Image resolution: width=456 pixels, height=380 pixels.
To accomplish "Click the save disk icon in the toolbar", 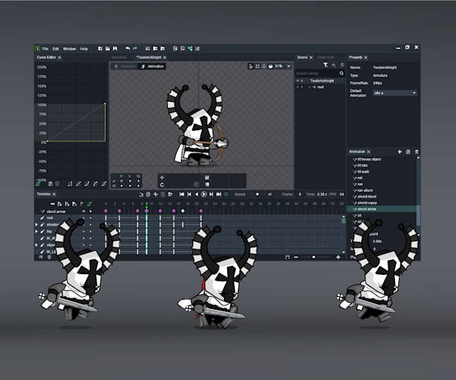I will pyautogui.click(x=115, y=48).
